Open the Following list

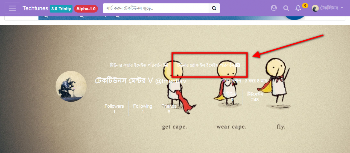pyautogui.click(x=143, y=109)
